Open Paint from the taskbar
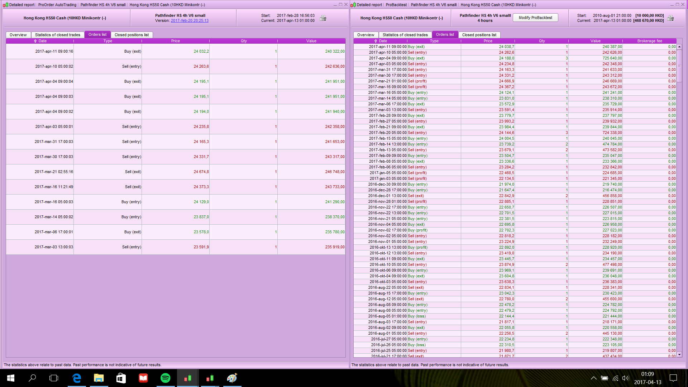The height and width of the screenshot is (387, 688). [232, 378]
